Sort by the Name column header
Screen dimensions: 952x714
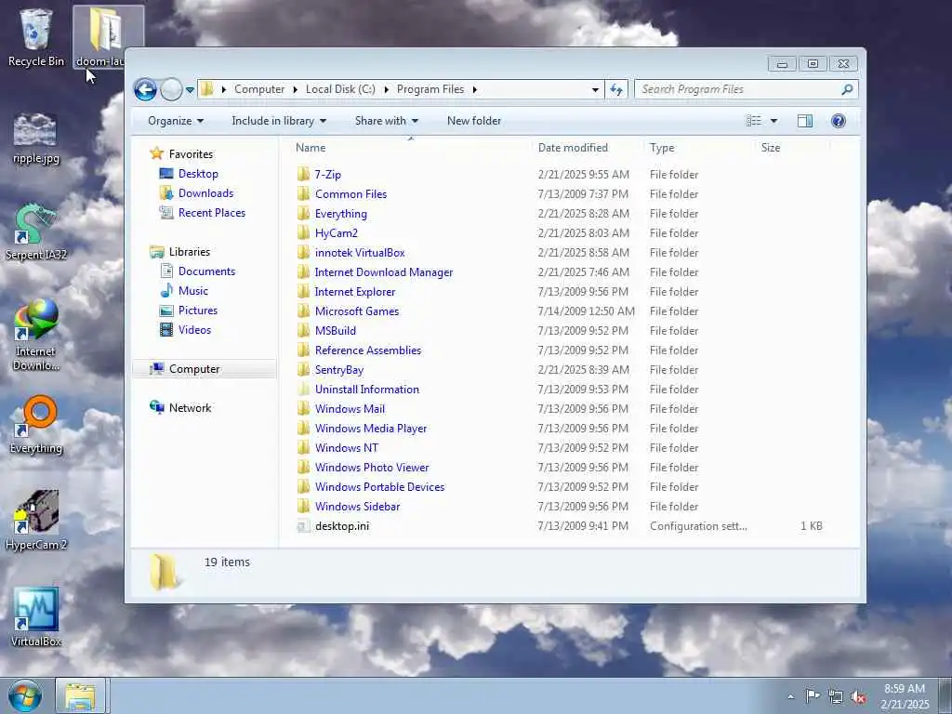311,148
